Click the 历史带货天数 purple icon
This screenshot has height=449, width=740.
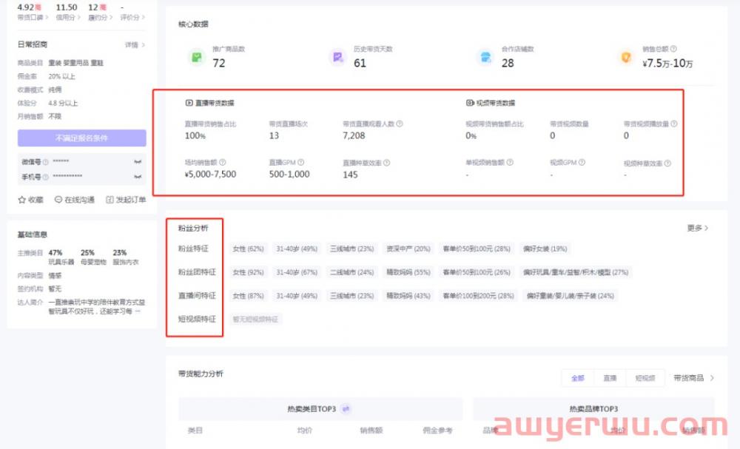tap(337, 57)
